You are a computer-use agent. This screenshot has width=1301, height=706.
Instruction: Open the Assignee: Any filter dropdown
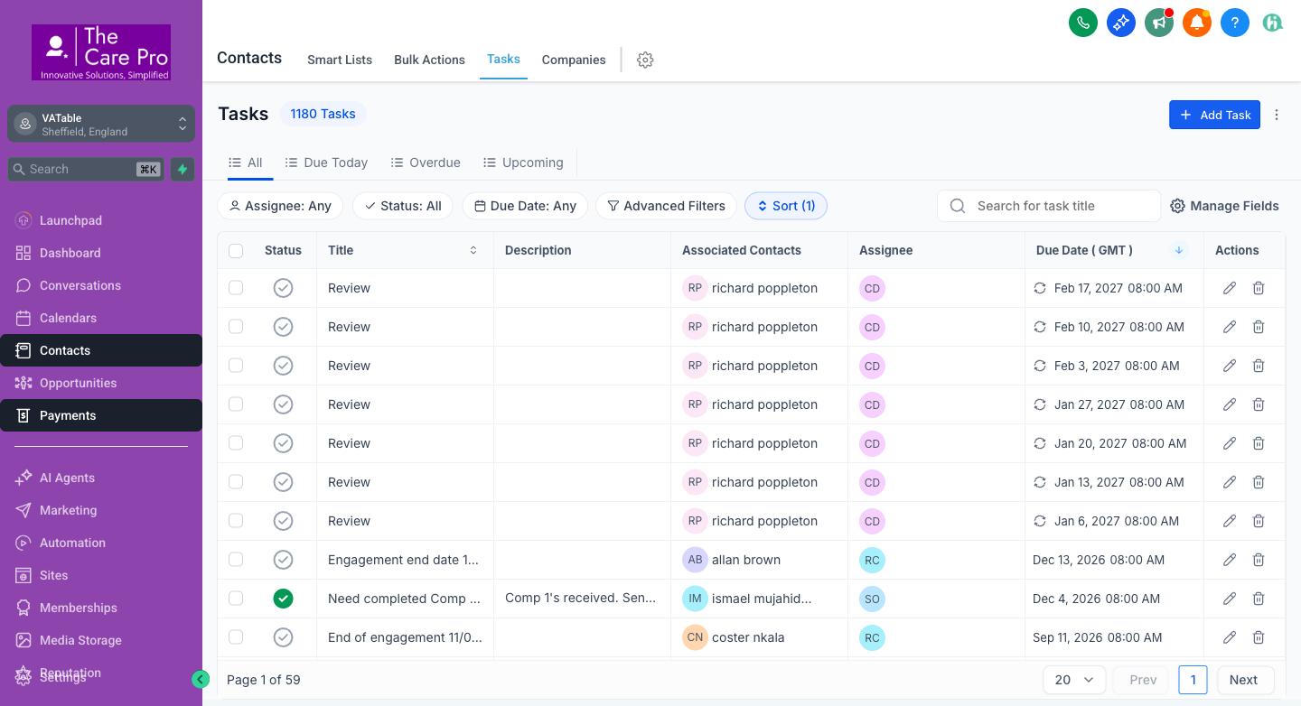click(x=279, y=206)
